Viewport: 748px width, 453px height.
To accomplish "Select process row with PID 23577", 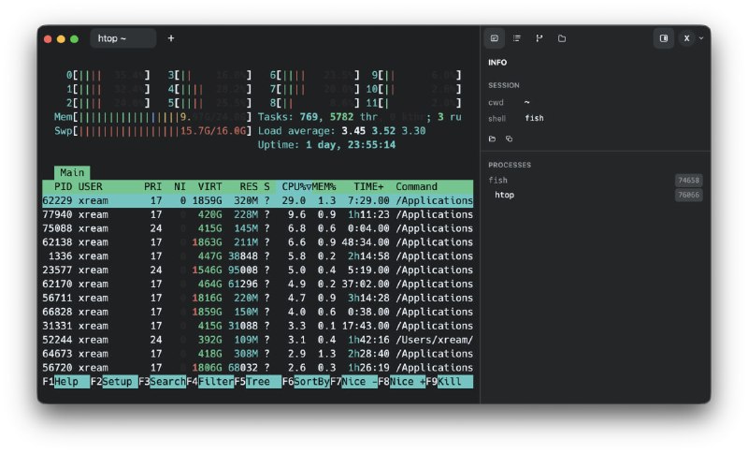I will click(258, 270).
